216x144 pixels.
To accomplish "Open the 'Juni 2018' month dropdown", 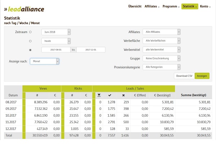I will pyautogui.click(x=56, y=32).
